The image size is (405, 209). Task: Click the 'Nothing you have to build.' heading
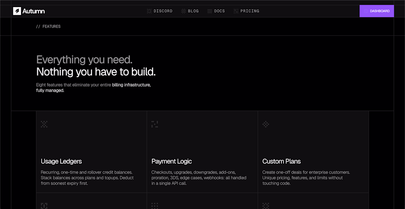[96, 72]
